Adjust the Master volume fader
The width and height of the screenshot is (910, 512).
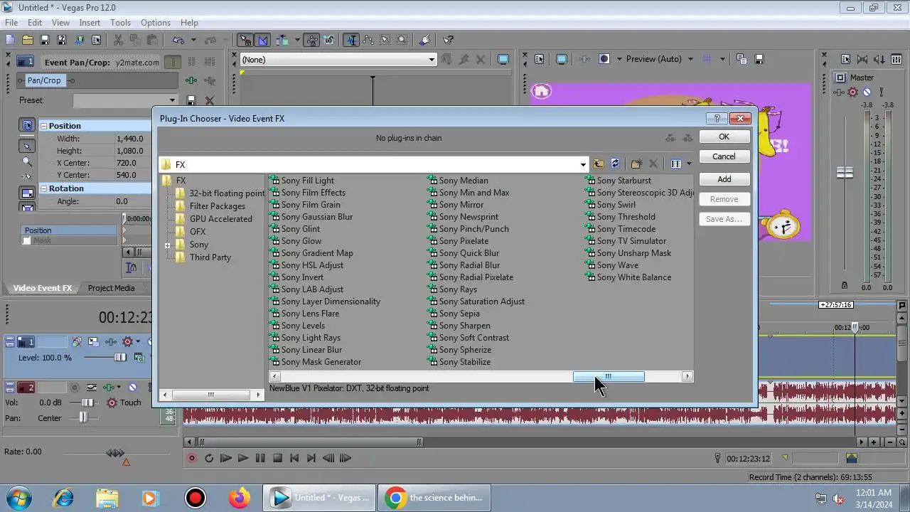click(845, 173)
